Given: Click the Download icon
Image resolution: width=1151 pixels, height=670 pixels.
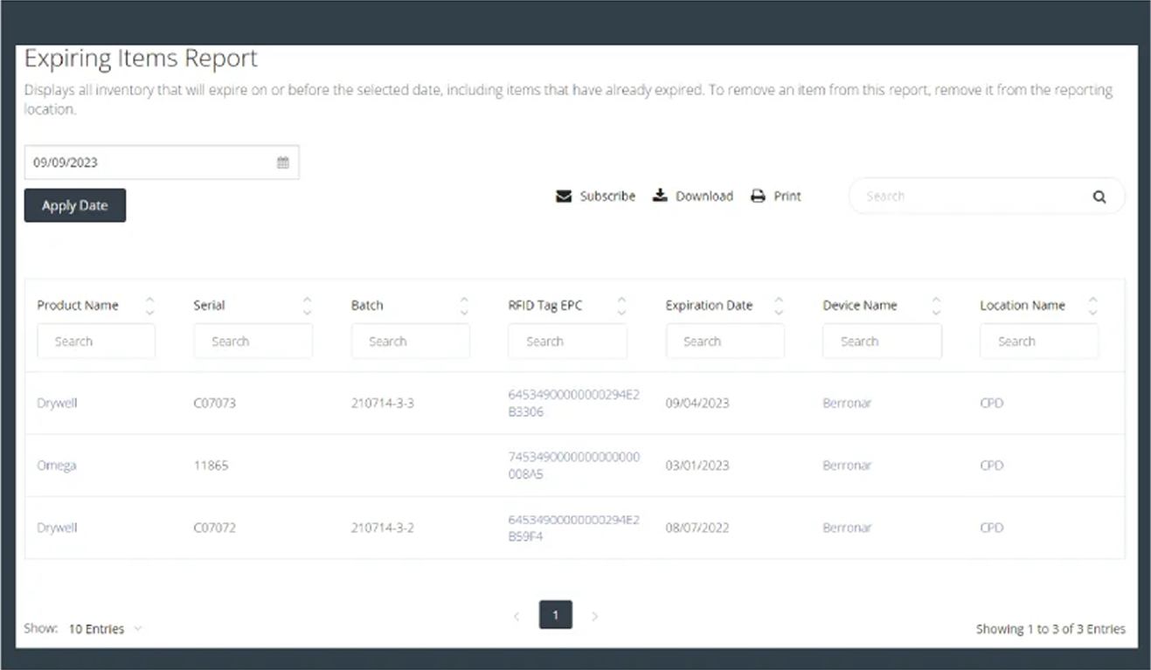Looking at the screenshot, I should (660, 196).
